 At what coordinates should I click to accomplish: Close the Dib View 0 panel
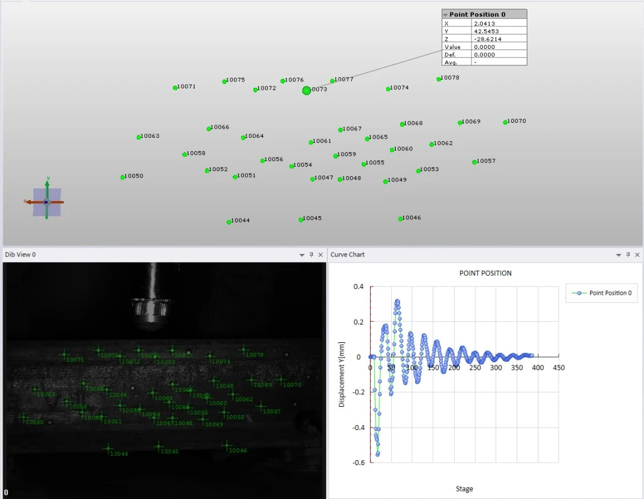[321, 255]
